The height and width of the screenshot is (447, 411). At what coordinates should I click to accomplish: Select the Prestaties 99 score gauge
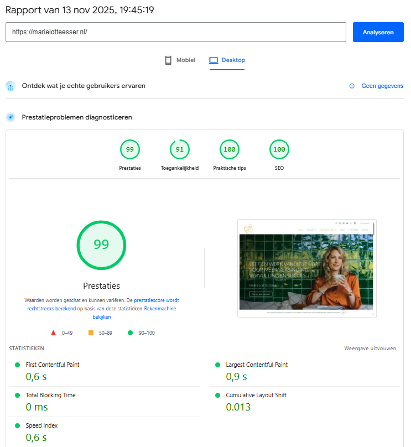[x=130, y=149]
